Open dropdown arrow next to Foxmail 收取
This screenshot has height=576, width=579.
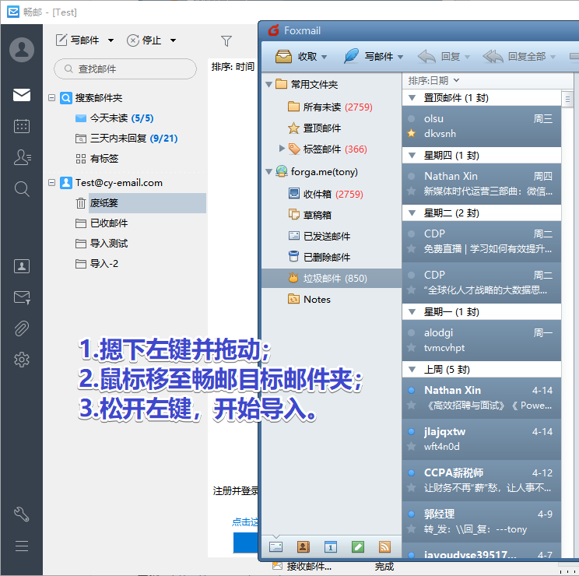324,57
